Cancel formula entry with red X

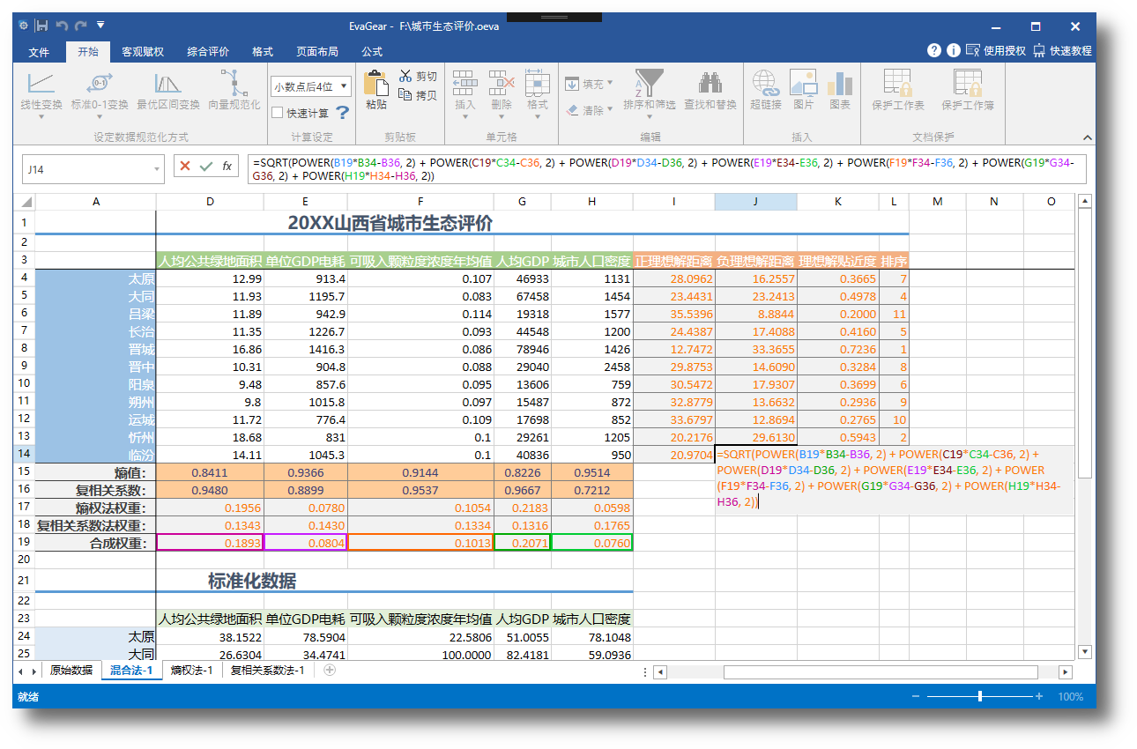tap(185, 166)
